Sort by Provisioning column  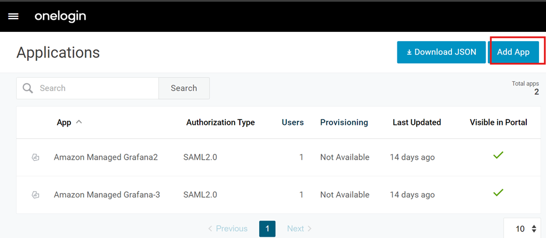(x=344, y=122)
